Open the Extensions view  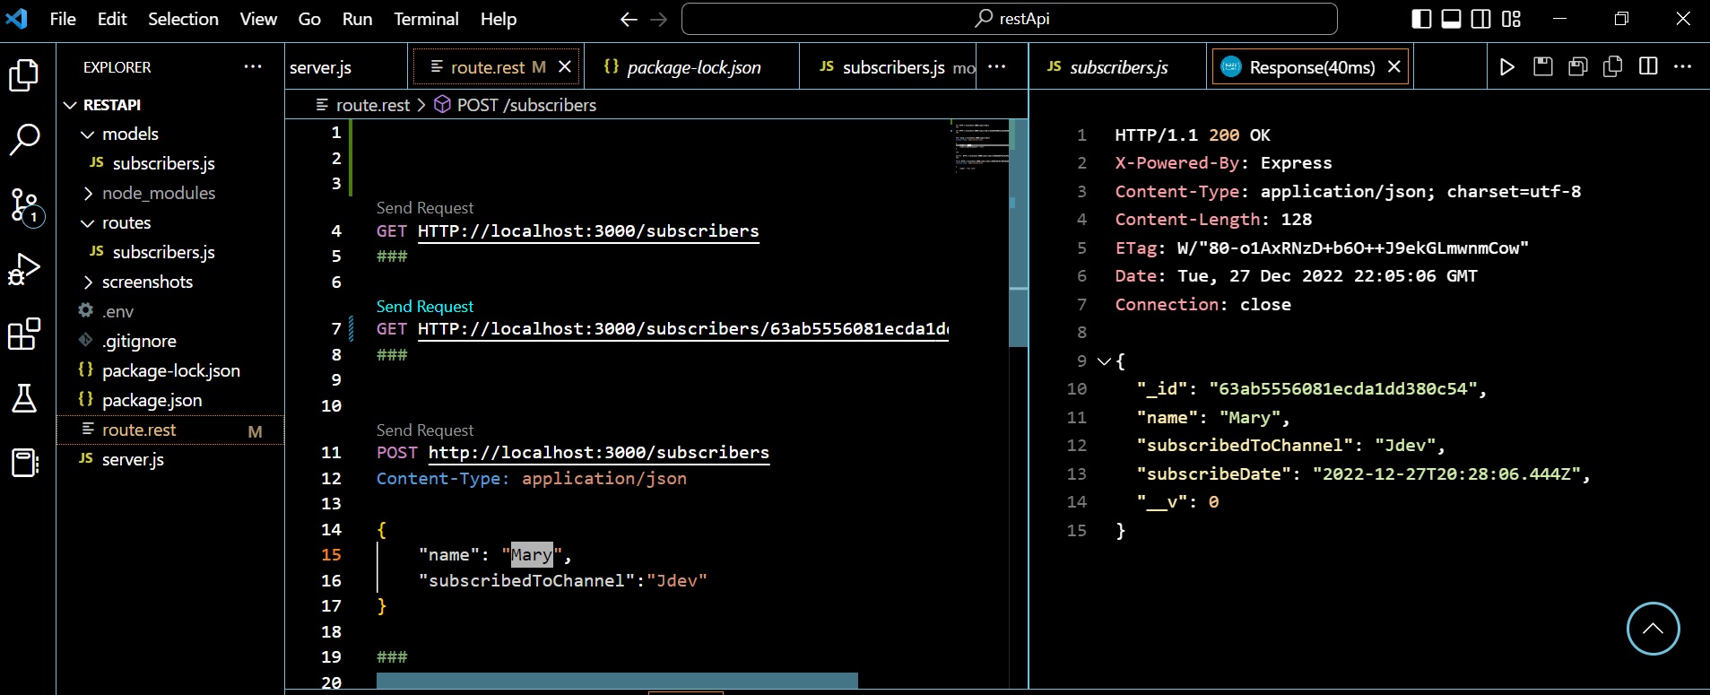(x=24, y=334)
